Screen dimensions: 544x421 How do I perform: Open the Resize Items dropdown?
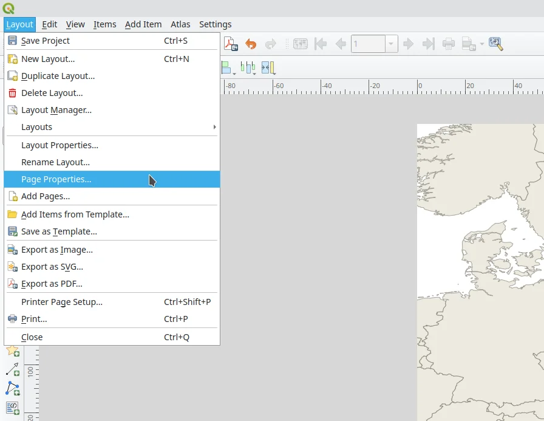(x=268, y=67)
